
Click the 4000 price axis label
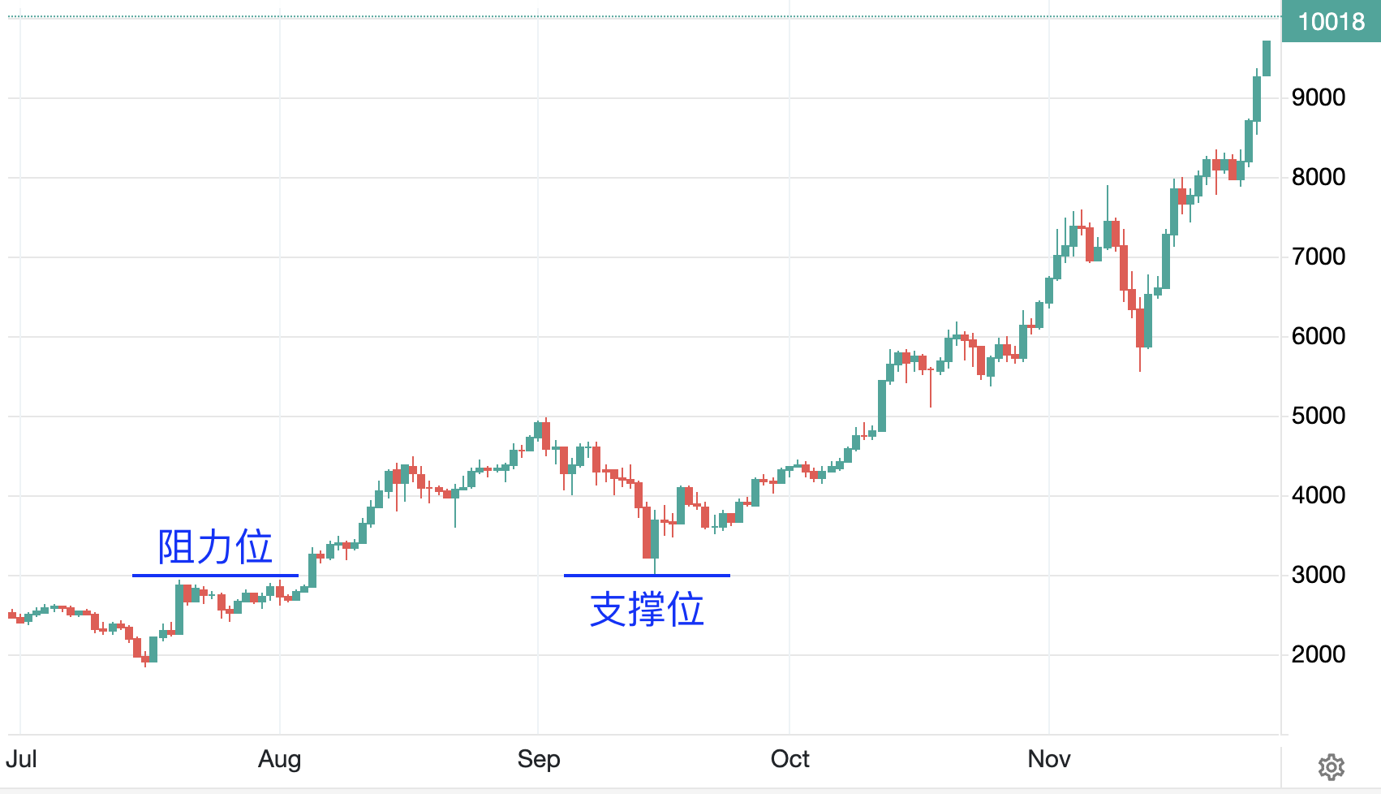tap(1319, 495)
